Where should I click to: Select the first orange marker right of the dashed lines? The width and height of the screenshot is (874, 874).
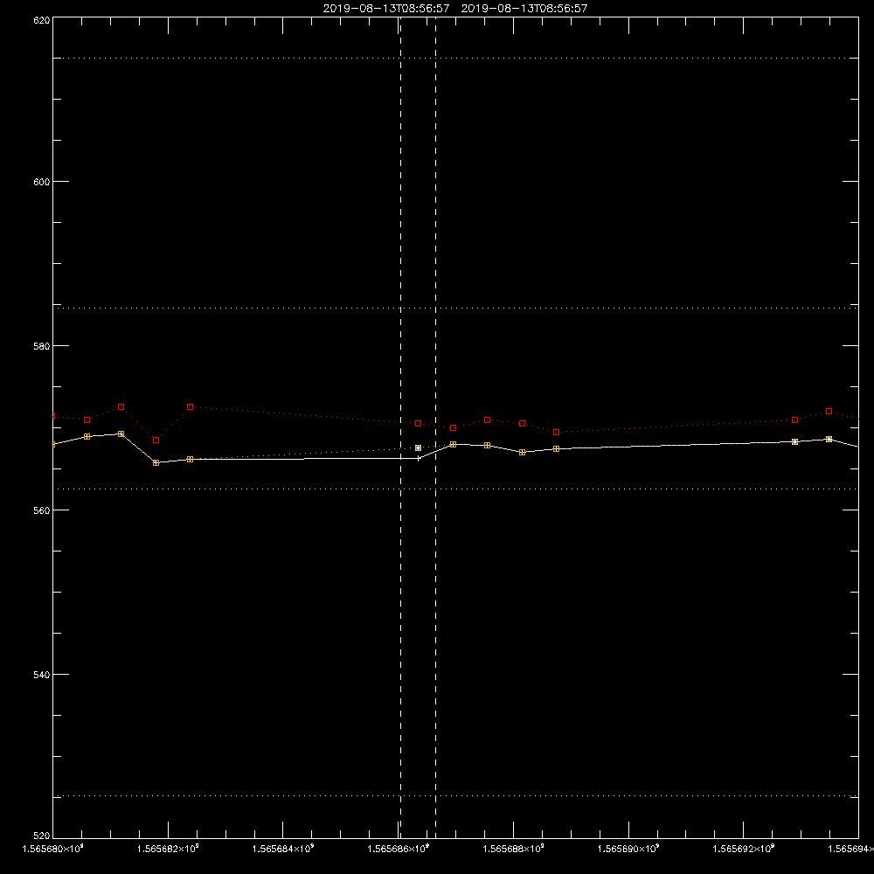pos(453,444)
